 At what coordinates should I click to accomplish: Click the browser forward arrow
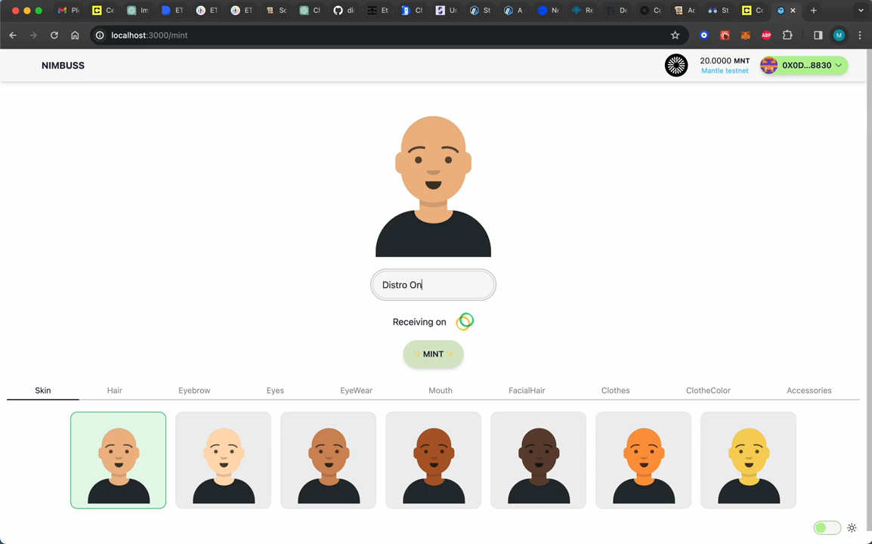click(33, 35)
